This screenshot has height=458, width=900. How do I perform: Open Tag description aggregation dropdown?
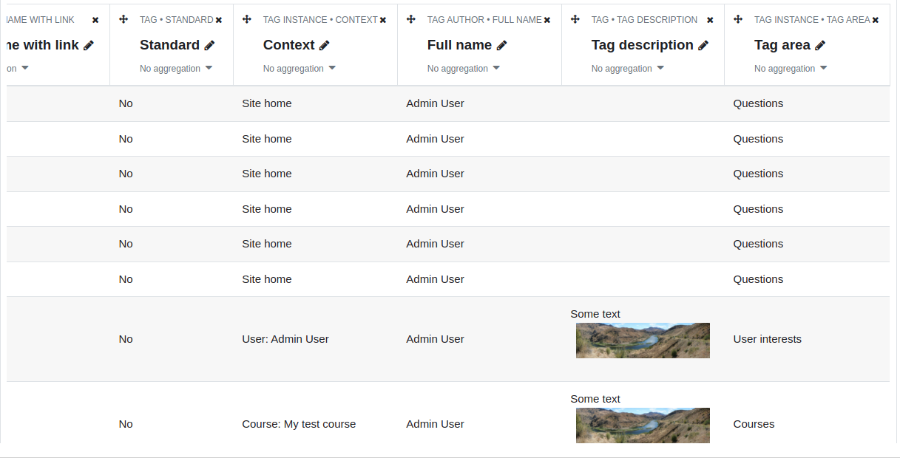click(628, 69)
